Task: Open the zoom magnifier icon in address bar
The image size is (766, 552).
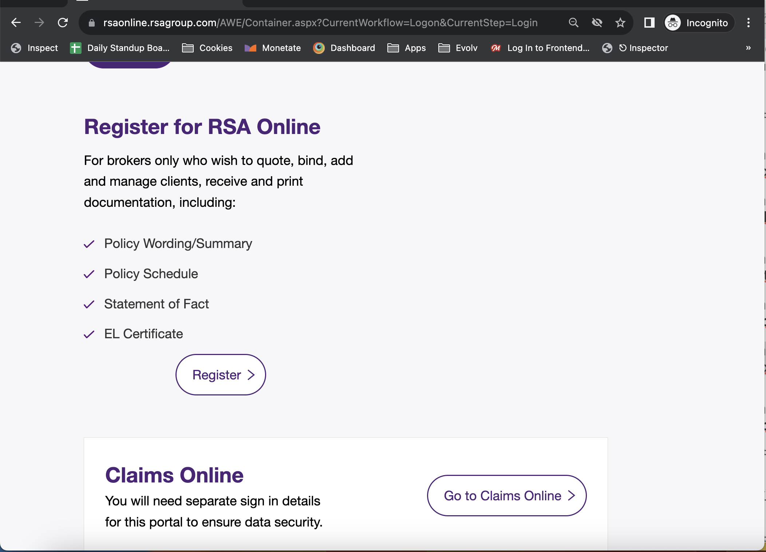Action: click(x=573, y=23)
